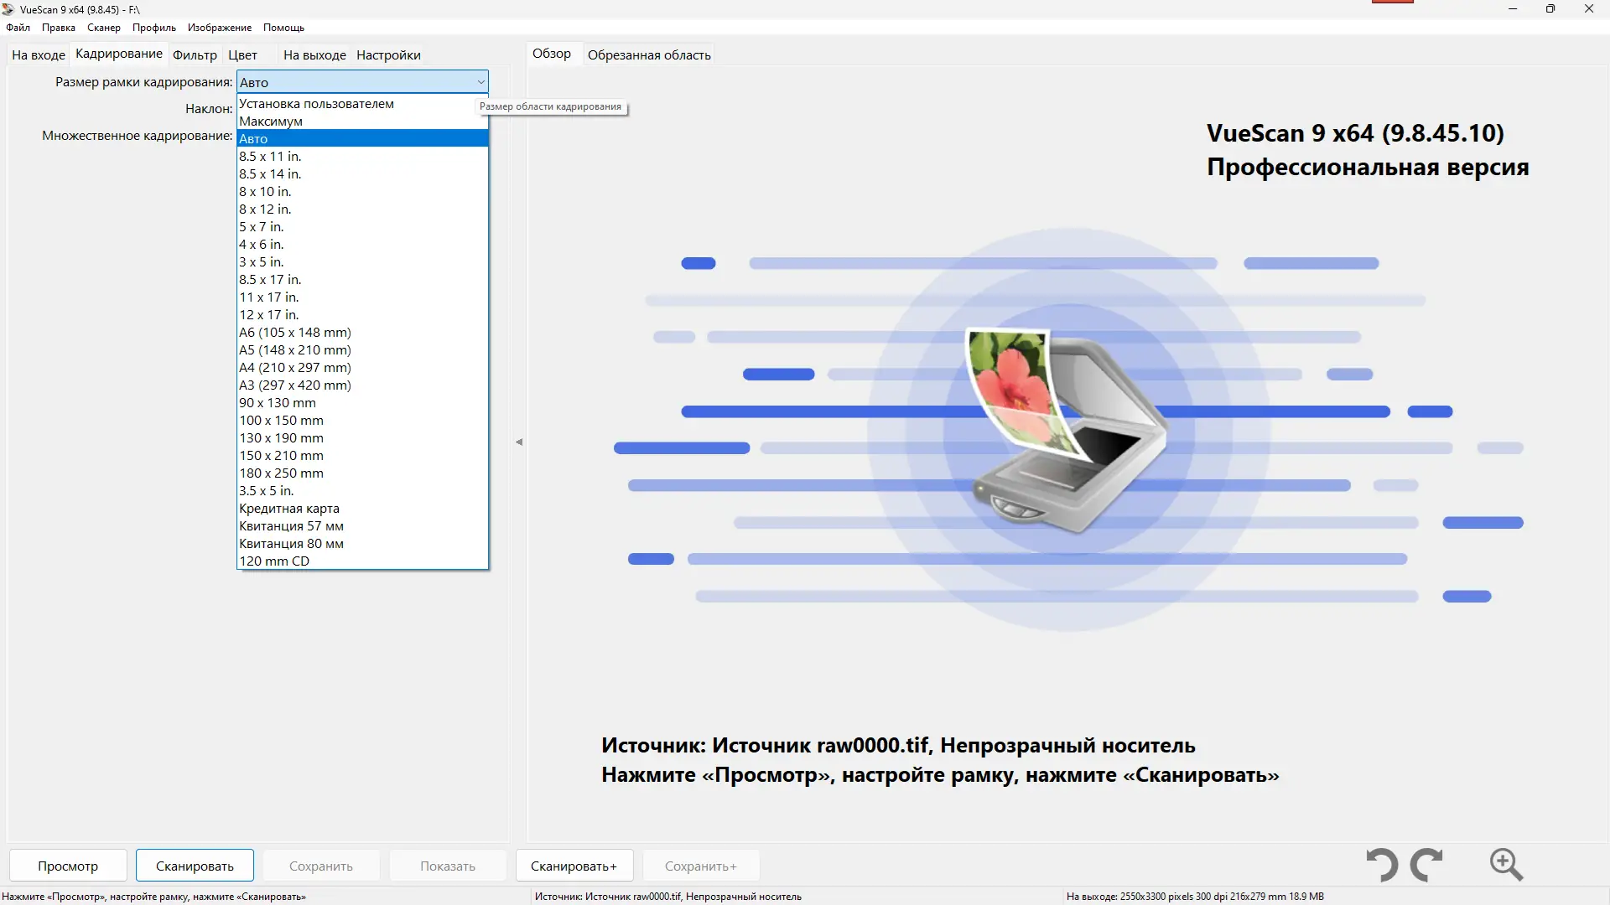Open the Сканер menu
1610x905 pixels.
pyautogui.click(x=102, y=27)
